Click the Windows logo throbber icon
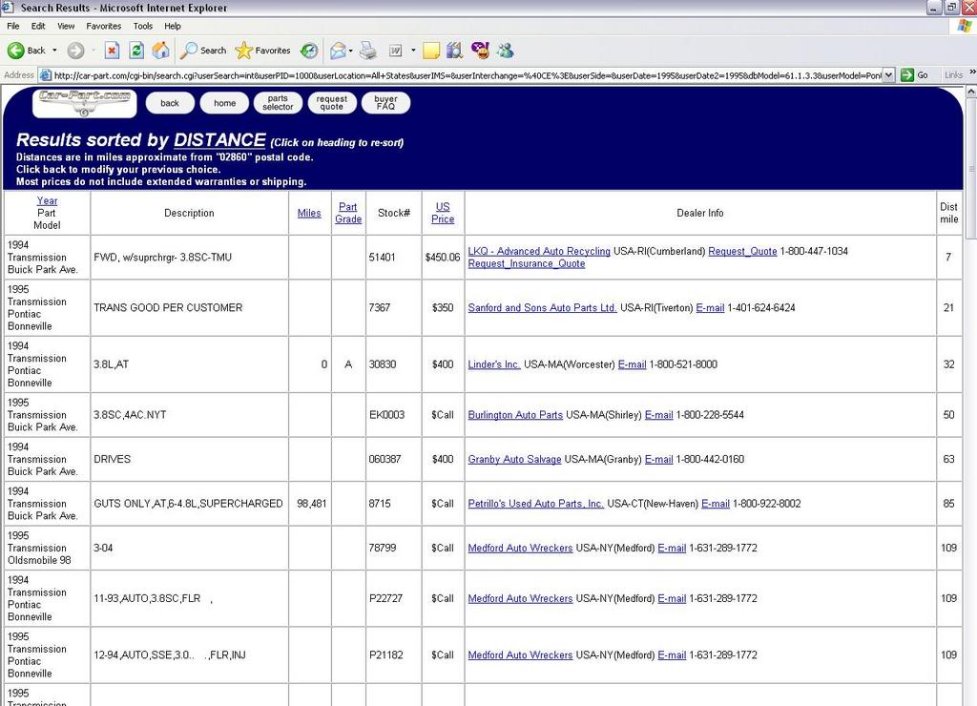Image resolution: width=977 pixels, height=706 pixels. pos(965,26)
